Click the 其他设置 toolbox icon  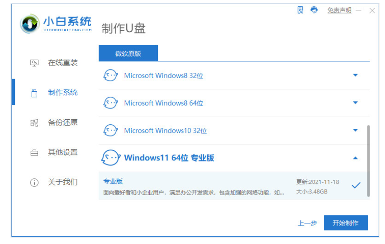tap(34, 153)
